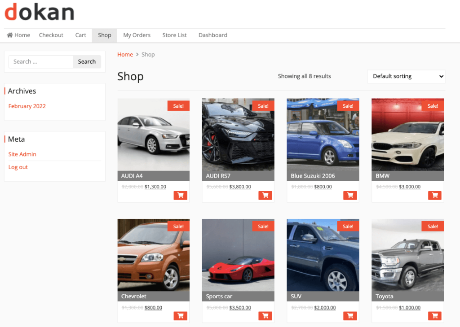
Task: Add SUV to cart
Action: 350,316
